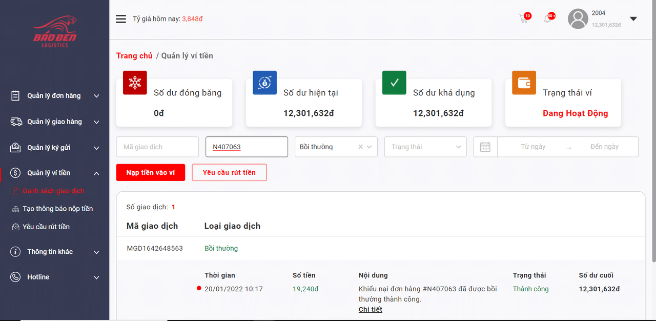Open Danh sách giao dịch menu item
Viewport: 656px width, 321px height.
[53, 191]
